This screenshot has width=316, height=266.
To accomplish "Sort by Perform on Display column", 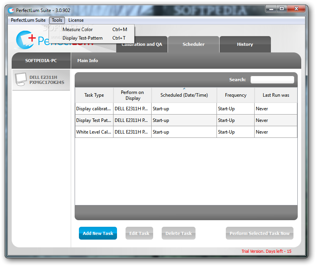I will coord(133,95).
